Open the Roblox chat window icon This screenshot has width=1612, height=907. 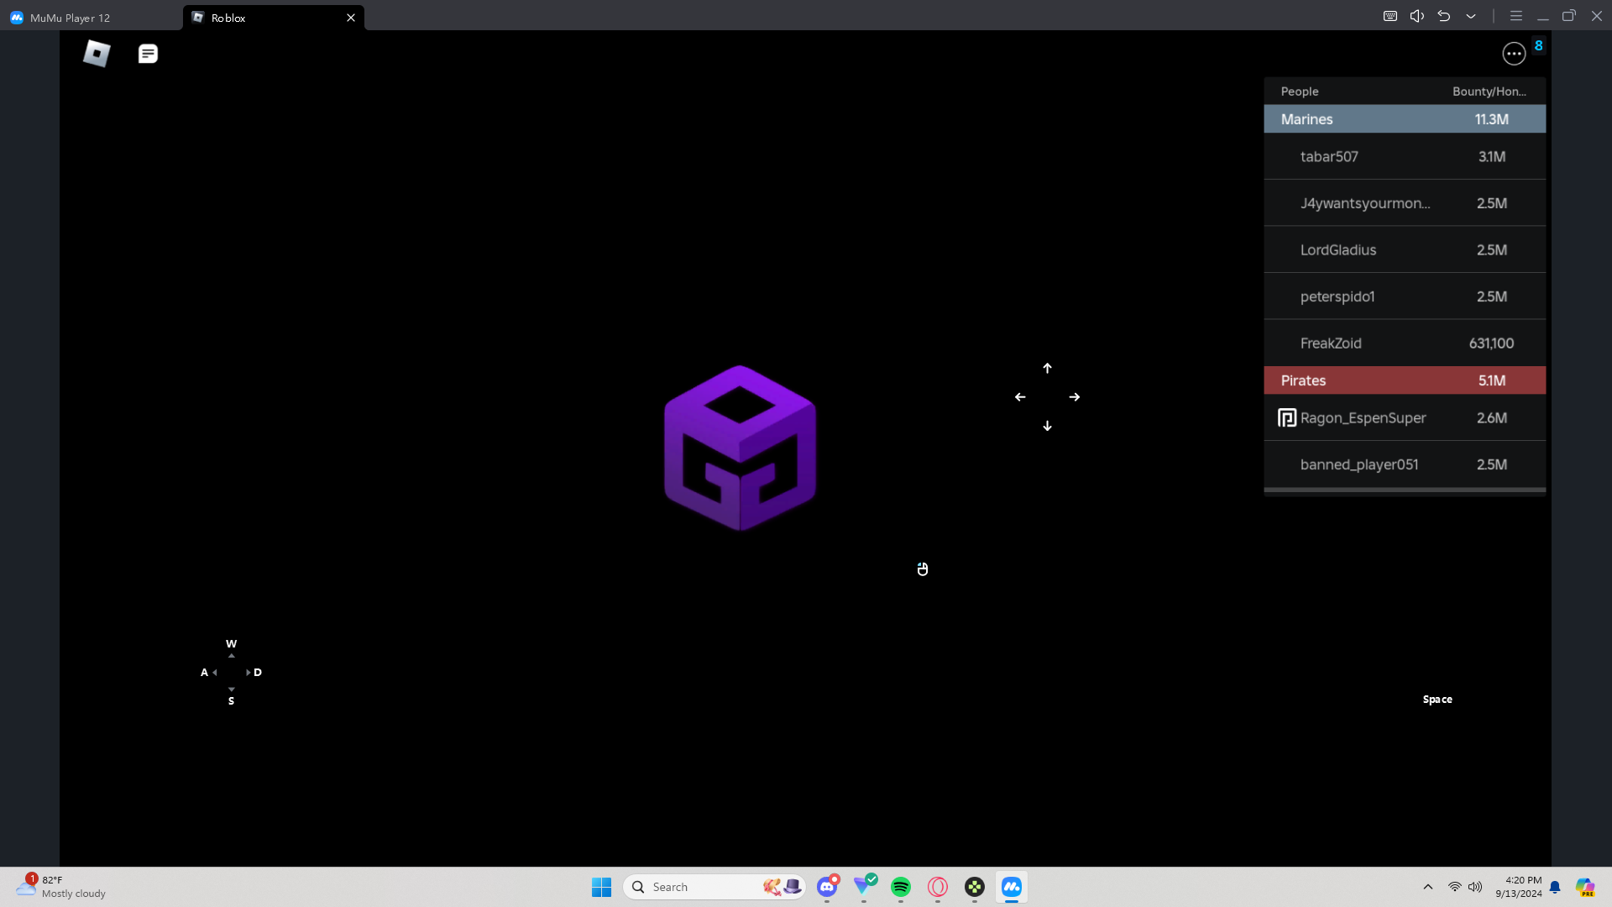(148, 54)
